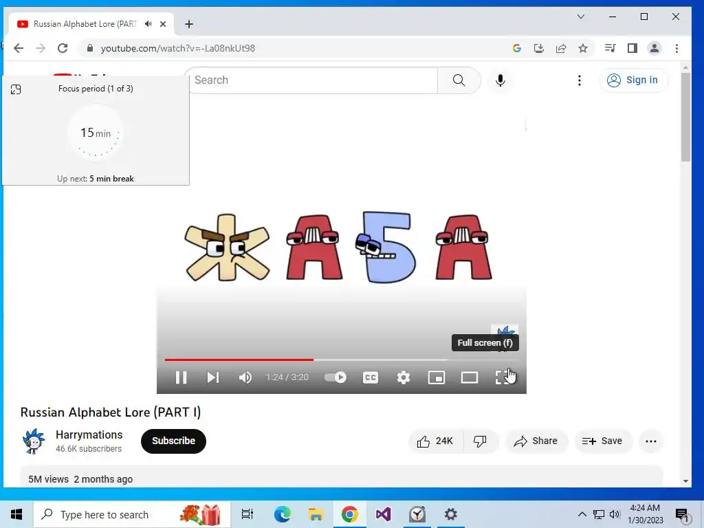
Task: Open the Google icon in address bar
Action: click(x=517, y=48)
